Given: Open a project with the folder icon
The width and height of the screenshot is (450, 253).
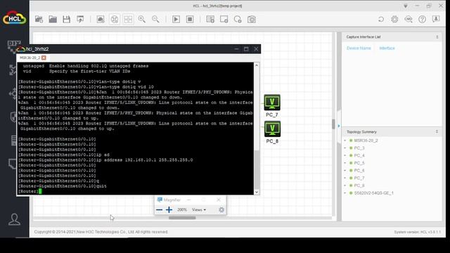Looking at the screenshot, I should click(x=53, y=19).
